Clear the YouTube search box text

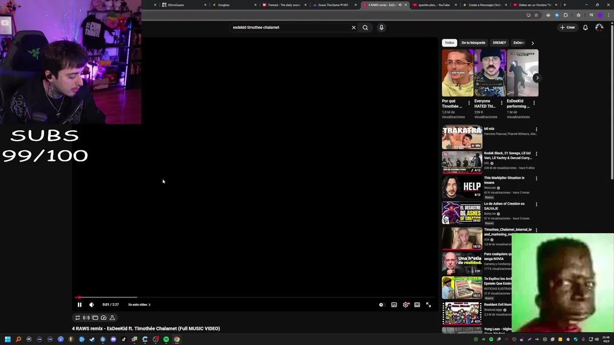(354, 27)
